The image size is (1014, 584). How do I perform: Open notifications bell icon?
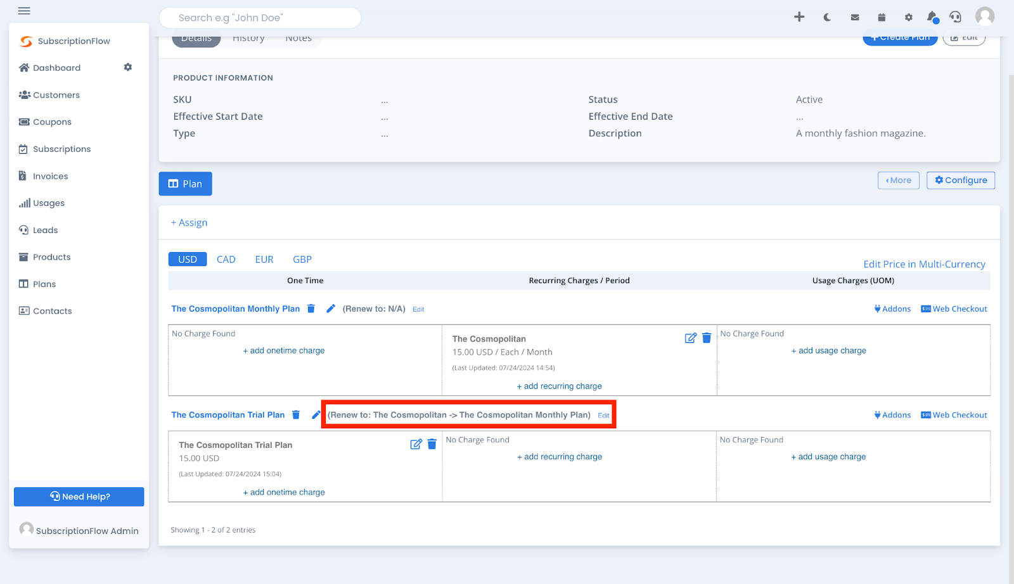932,17
